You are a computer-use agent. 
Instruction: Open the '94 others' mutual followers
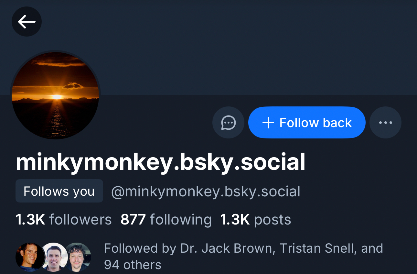coord(133,265)
